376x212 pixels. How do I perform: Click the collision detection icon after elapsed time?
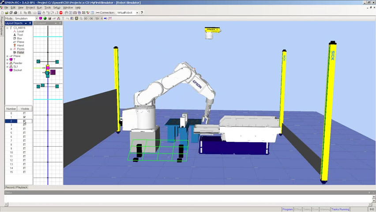point(110,18)
